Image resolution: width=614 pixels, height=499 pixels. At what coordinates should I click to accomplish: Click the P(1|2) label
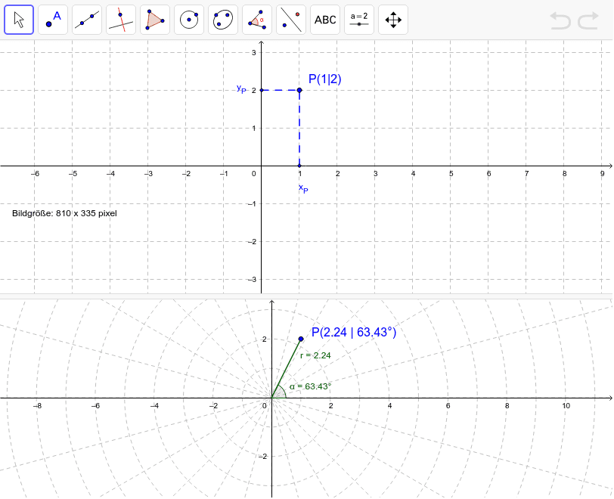pos(325,79)
